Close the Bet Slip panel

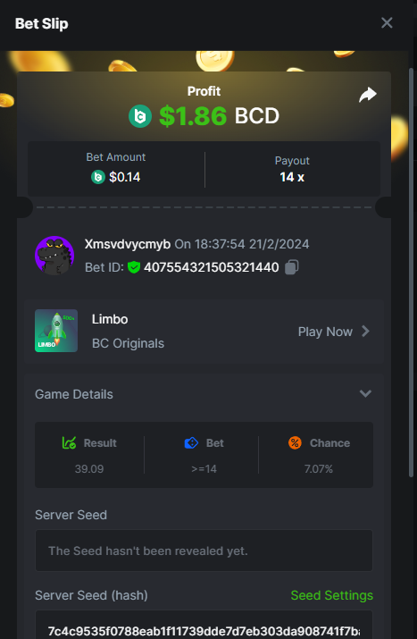click(387, 23)
